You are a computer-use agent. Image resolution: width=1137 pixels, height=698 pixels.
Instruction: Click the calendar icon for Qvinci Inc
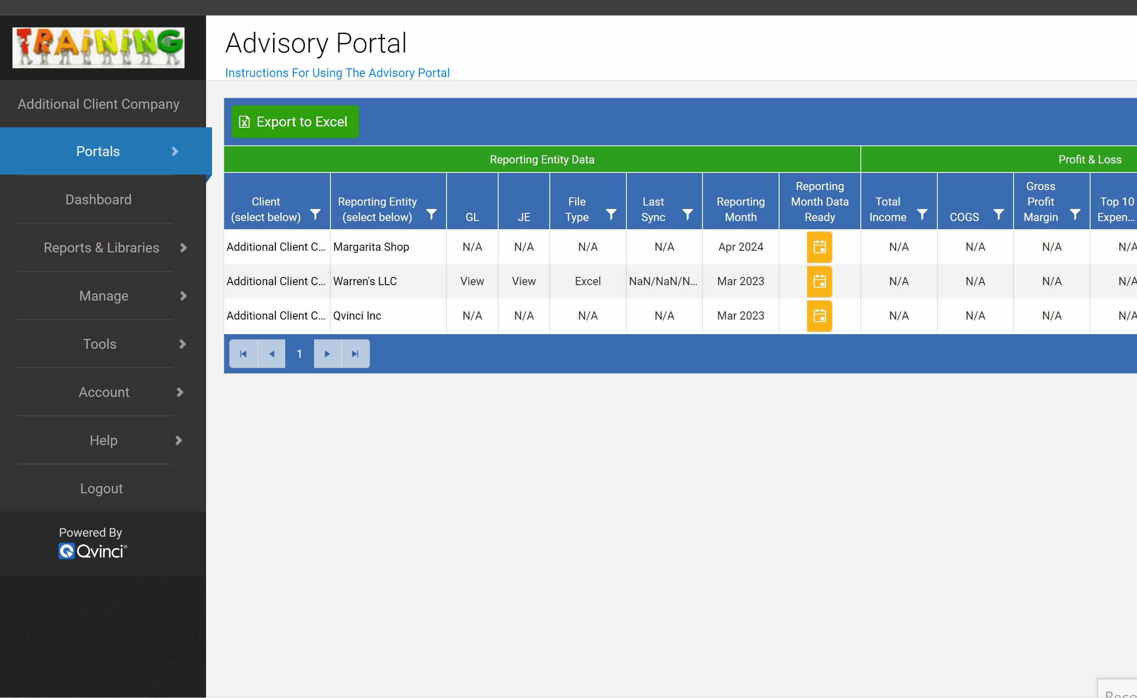tap(820, 316)
